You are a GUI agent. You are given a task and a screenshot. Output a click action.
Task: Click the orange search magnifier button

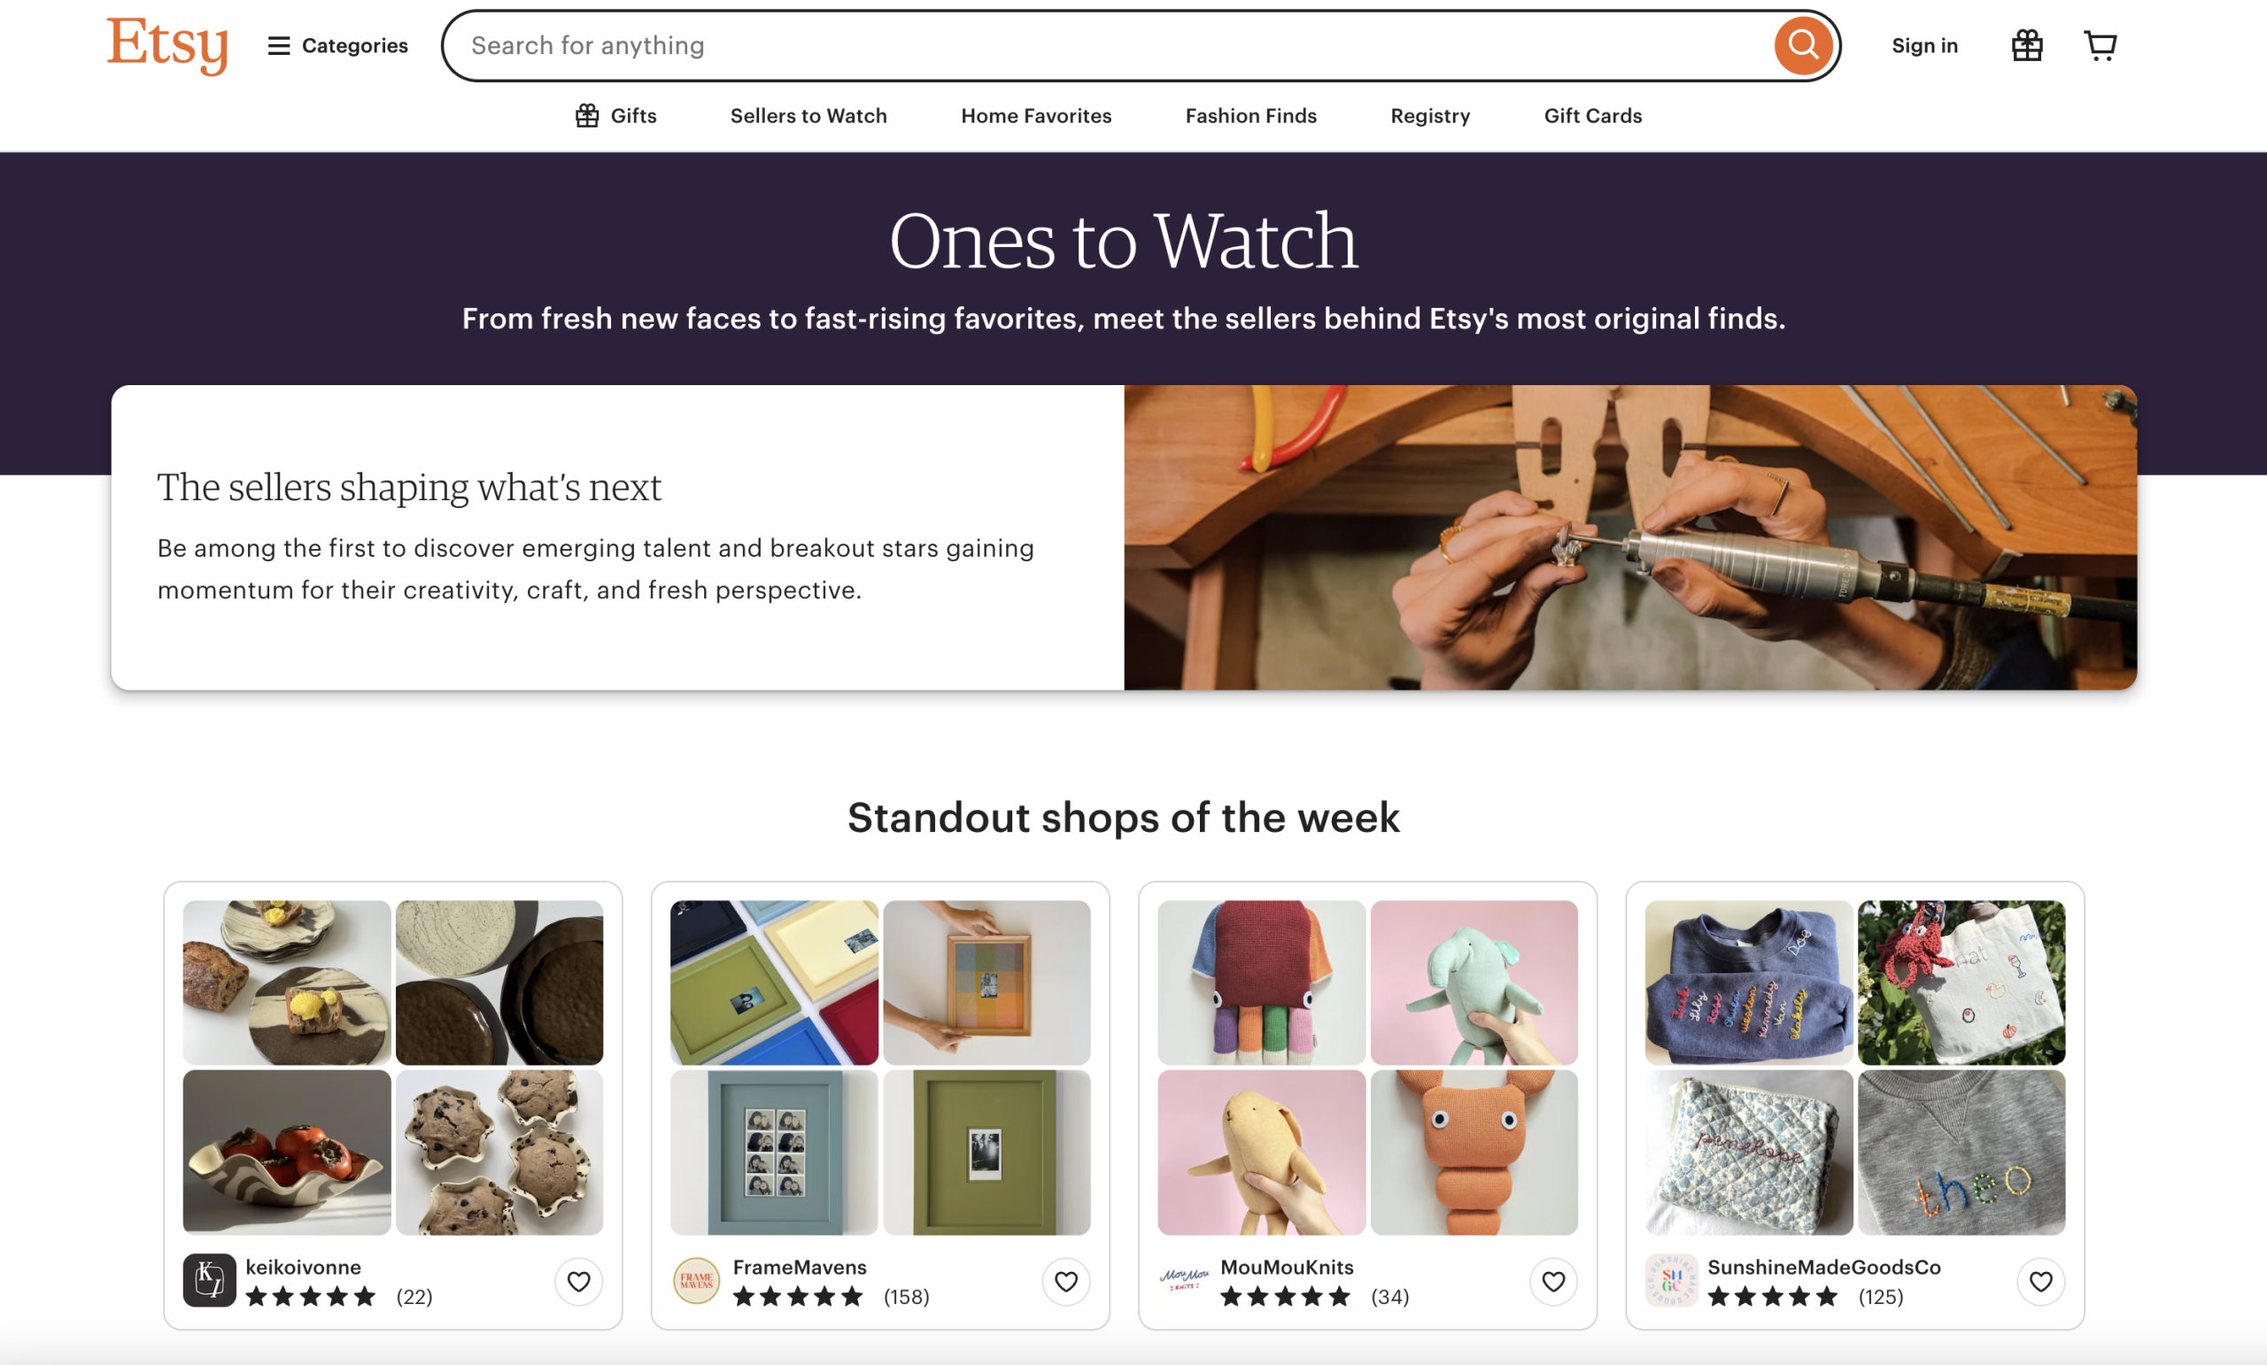(x=1801, y=45)
